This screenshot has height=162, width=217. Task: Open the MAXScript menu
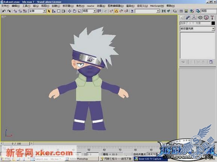(x=157, y=6)
